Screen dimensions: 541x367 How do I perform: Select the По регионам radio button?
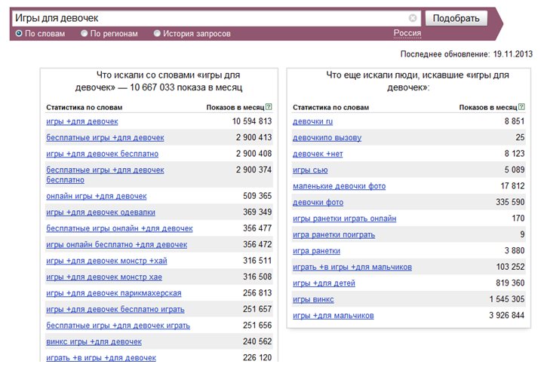[x=85, y=33]
